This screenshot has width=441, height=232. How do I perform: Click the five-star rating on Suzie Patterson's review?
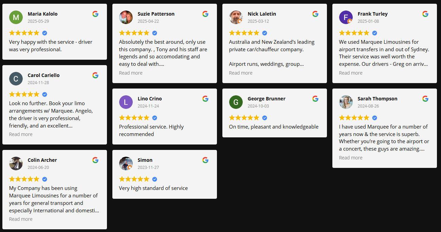(x=134, y=33)
